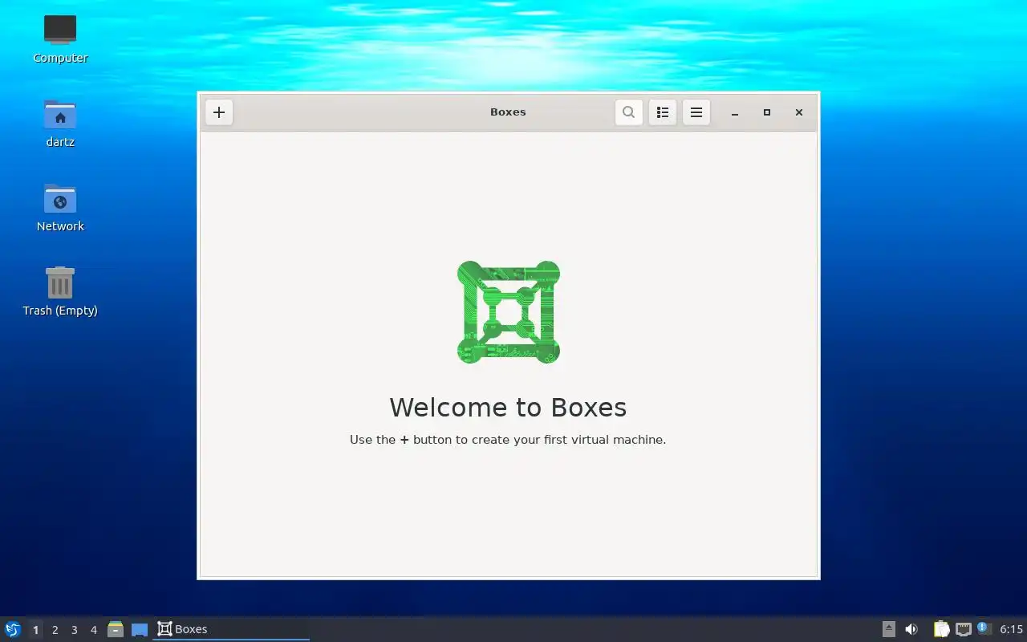The image size is (1027, 642).
Task: Select the Computer desktop icon
Action: pyautogui.click(x=60, y=39)
